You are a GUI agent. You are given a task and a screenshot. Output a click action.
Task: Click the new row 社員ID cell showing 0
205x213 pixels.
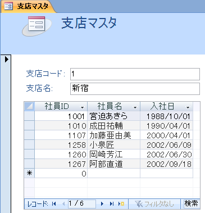61,174
